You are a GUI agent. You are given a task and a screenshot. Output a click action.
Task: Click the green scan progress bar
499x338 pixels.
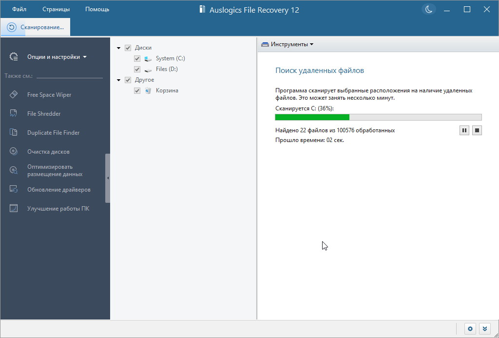coord(378,117)
